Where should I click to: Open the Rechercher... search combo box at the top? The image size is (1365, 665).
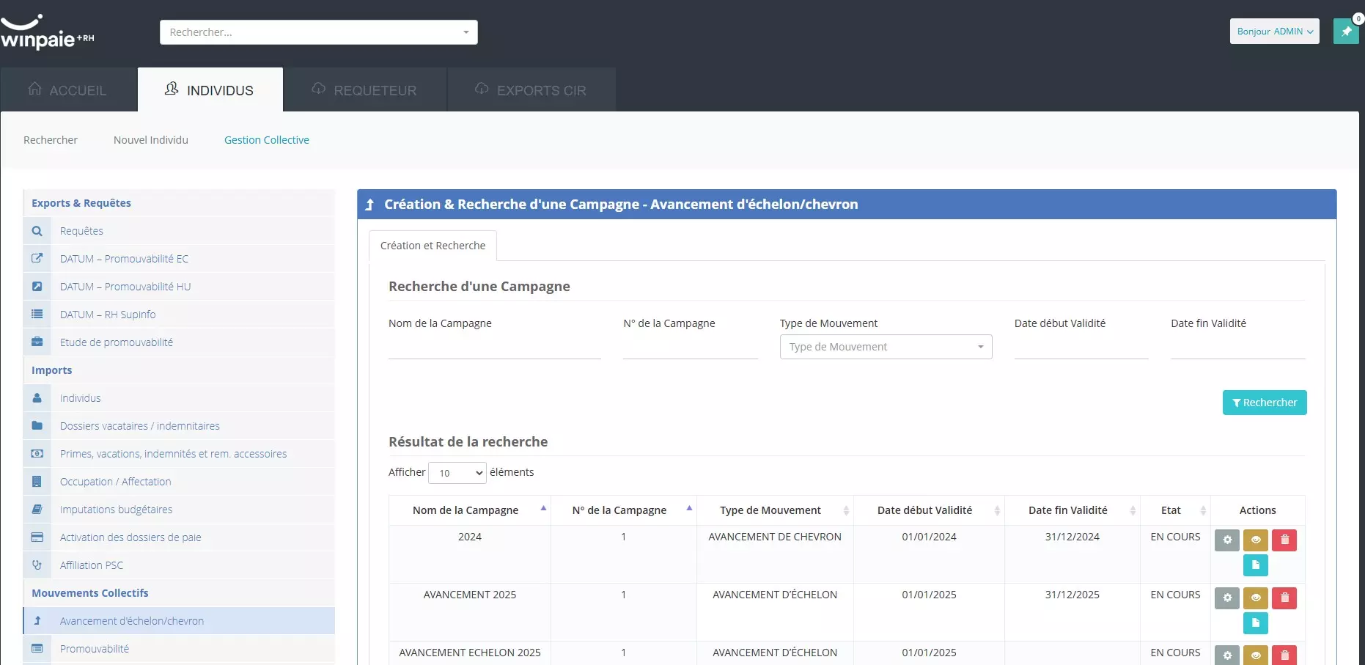[x=319, y=32]
